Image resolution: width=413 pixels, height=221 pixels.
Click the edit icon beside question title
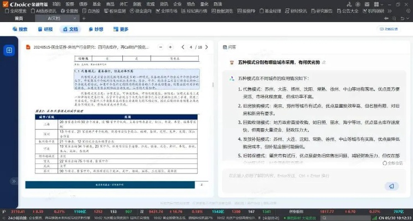[324, 62]
